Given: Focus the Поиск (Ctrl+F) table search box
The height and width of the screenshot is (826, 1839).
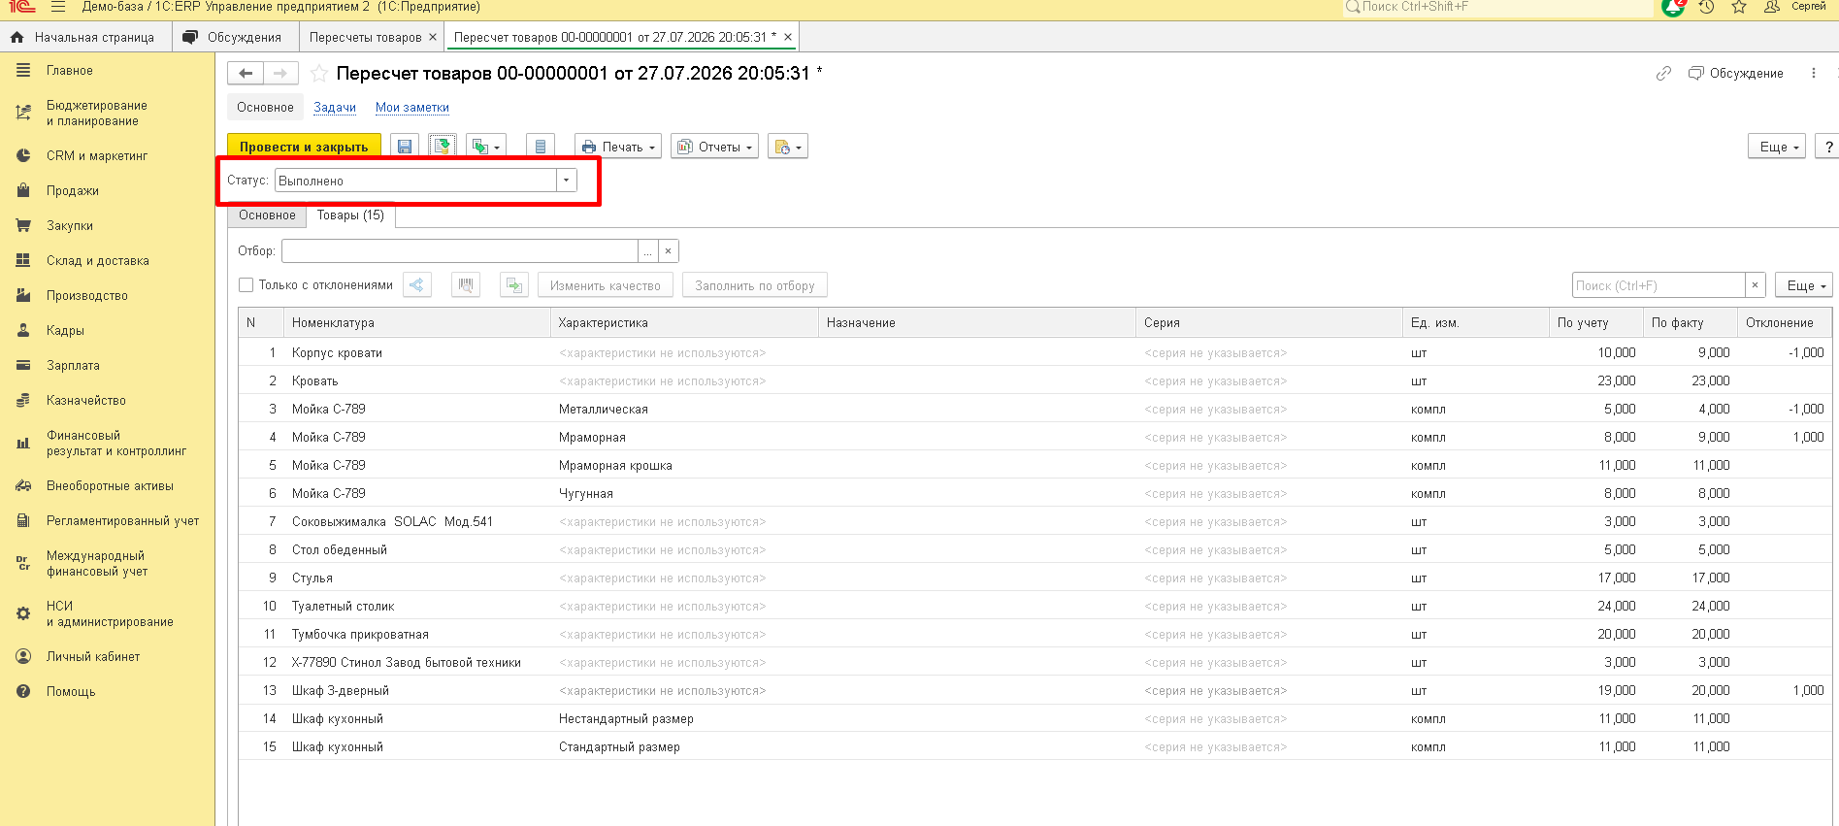Looking at the screenshot, I should [1658, 285].
